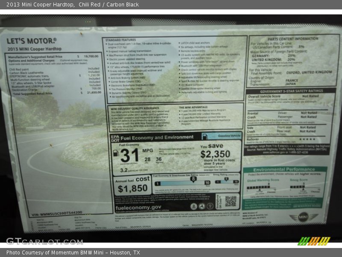The image size is (342, 257).
Task: Click the highway MPG value 36
Action: 159,159
